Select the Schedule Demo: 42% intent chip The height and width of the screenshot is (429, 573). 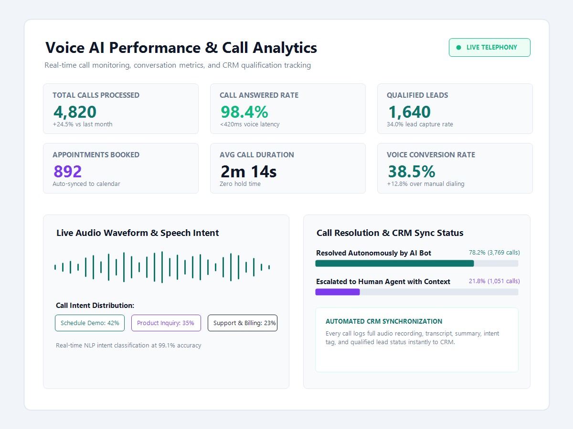point(90,323)
